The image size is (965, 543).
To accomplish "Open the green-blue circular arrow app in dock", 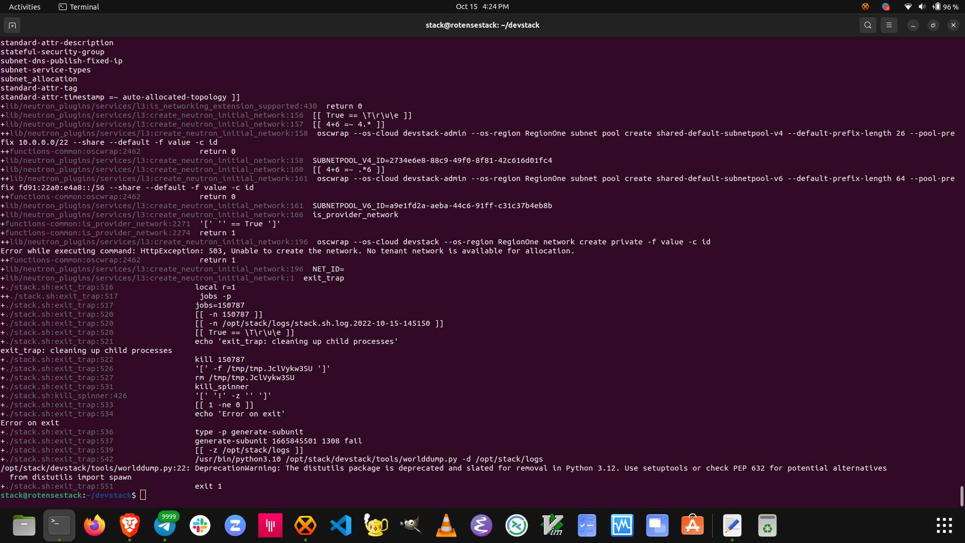I will (x=517, y=525).
